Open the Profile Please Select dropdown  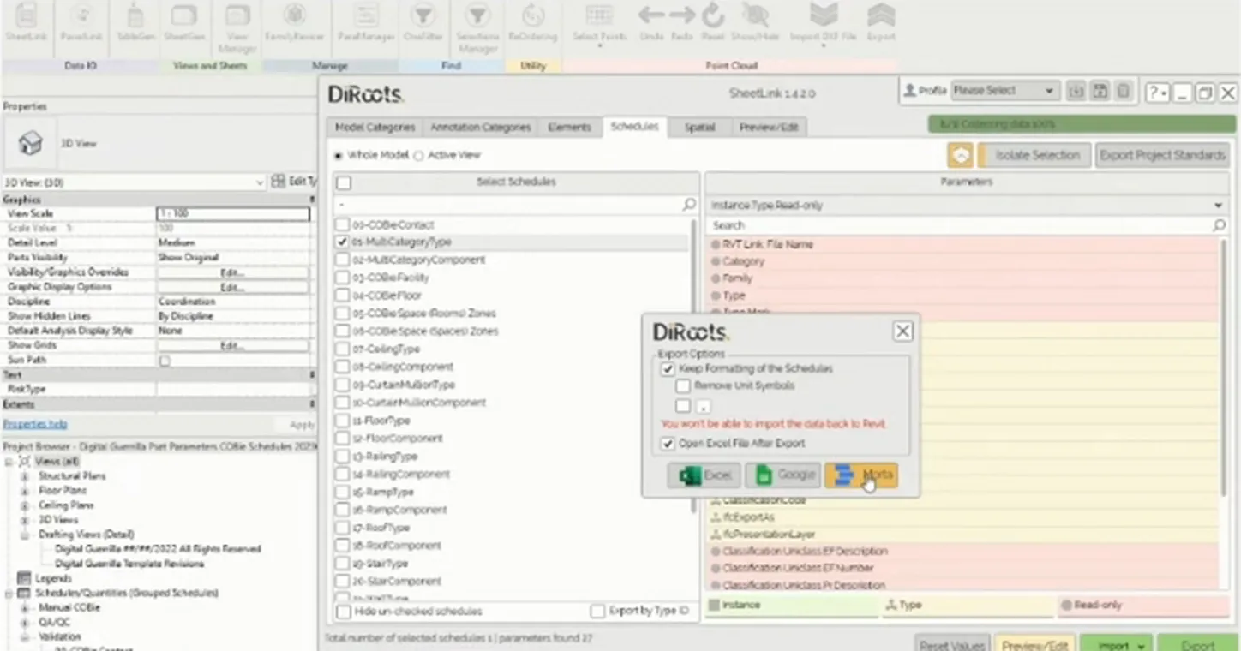1004,91
